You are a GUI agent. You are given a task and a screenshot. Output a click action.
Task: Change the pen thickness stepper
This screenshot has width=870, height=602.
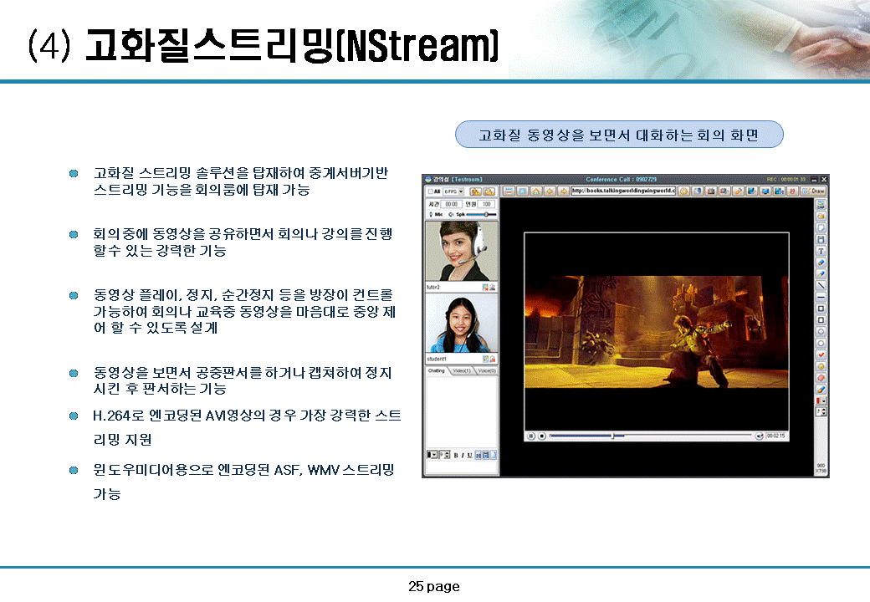821,412
